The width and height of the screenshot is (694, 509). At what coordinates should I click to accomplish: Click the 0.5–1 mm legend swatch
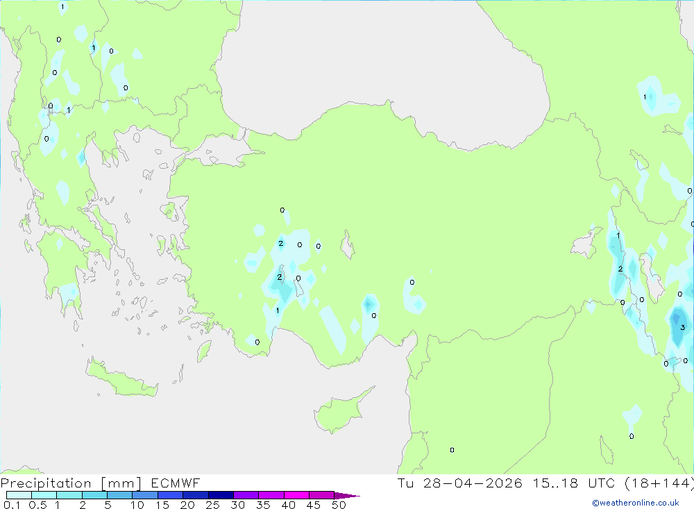[44, 495]
